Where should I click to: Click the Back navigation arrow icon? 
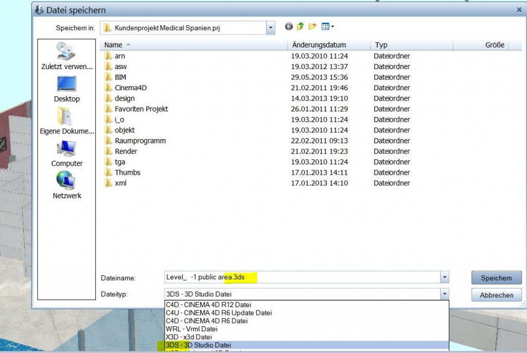(x=289, y=27)
